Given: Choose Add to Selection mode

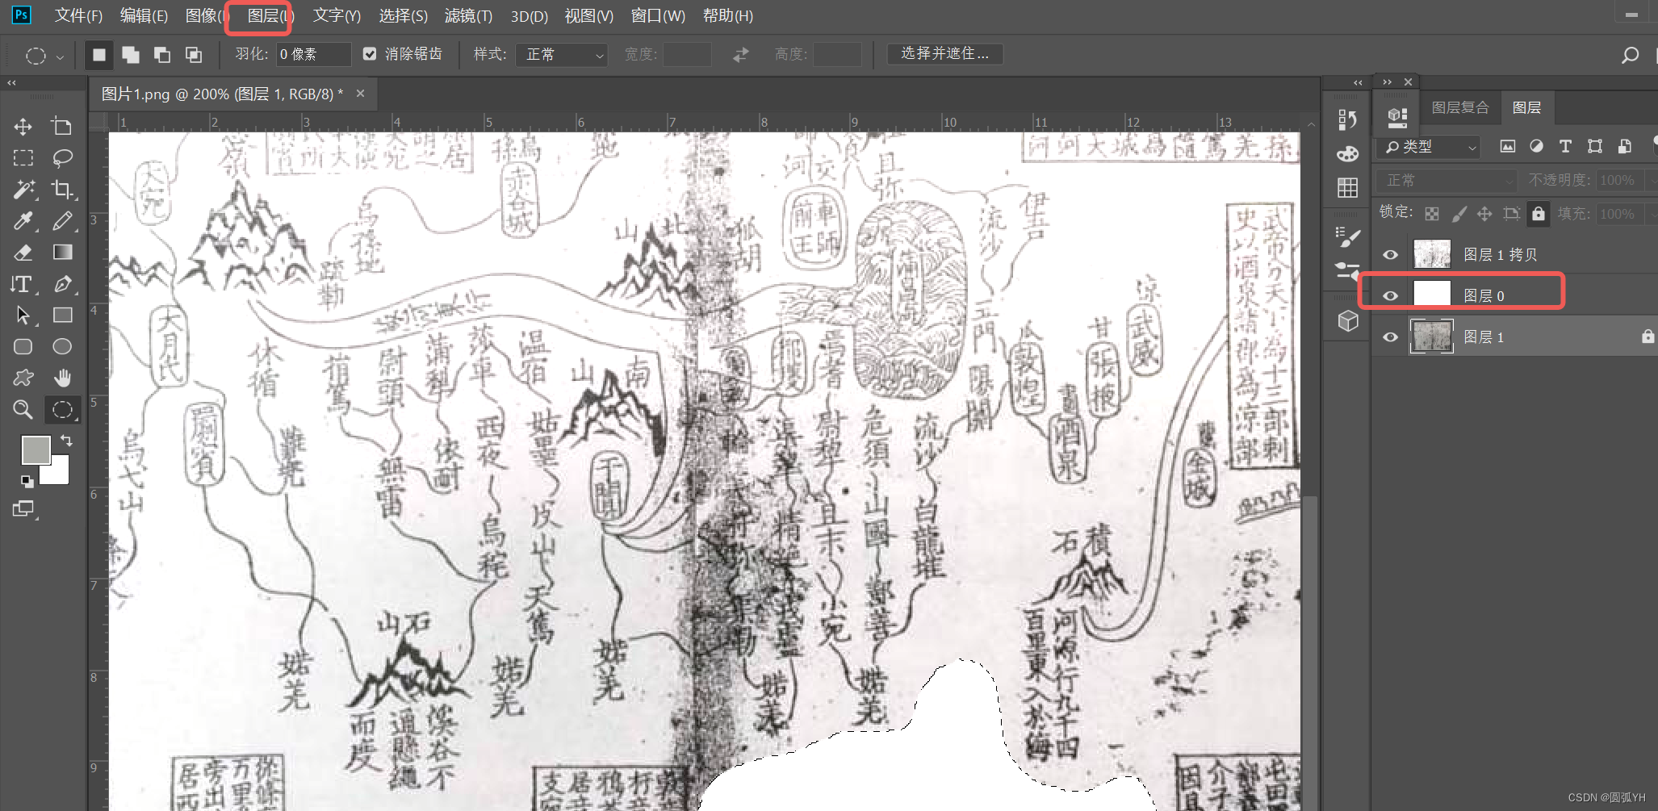Looking at the screenshot, I should (x=130, y=55).
